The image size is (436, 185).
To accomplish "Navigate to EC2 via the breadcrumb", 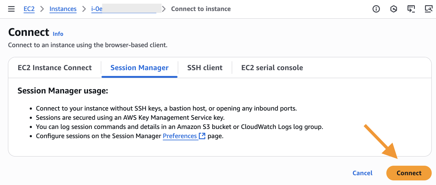I will [29, 9].
